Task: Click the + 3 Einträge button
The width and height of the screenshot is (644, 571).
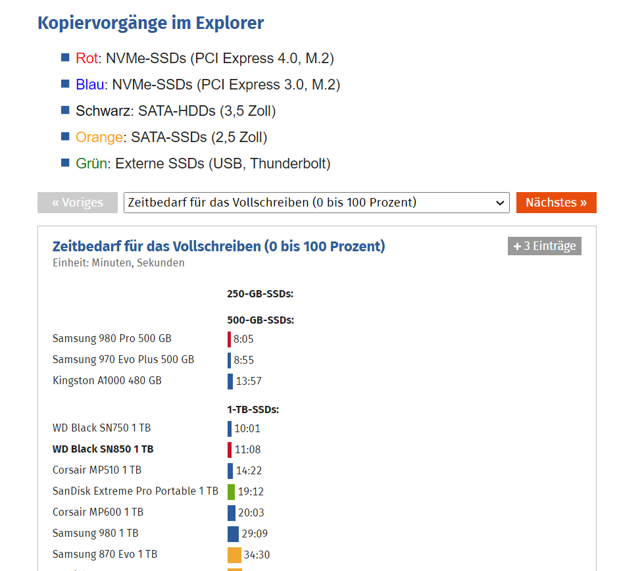Action: point(544,246)
